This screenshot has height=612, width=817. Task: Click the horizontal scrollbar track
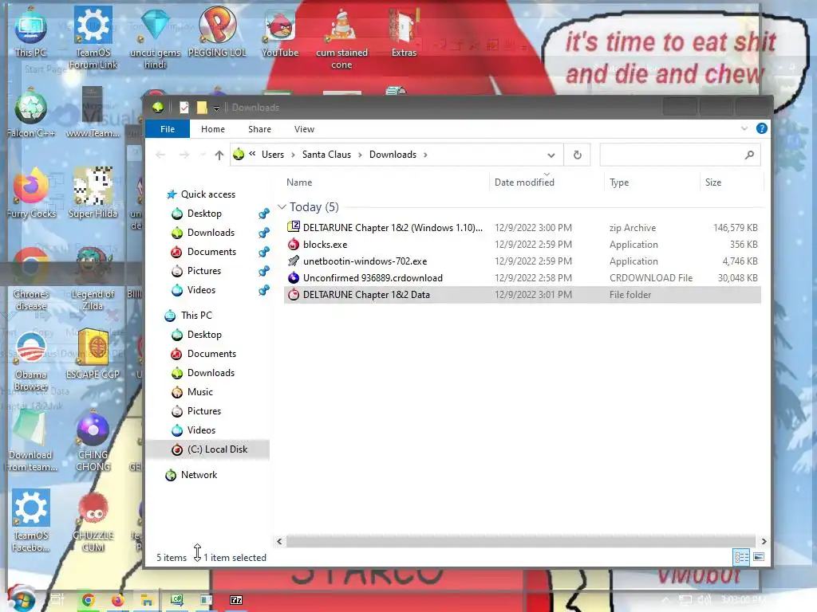click(x=521, y=541)
